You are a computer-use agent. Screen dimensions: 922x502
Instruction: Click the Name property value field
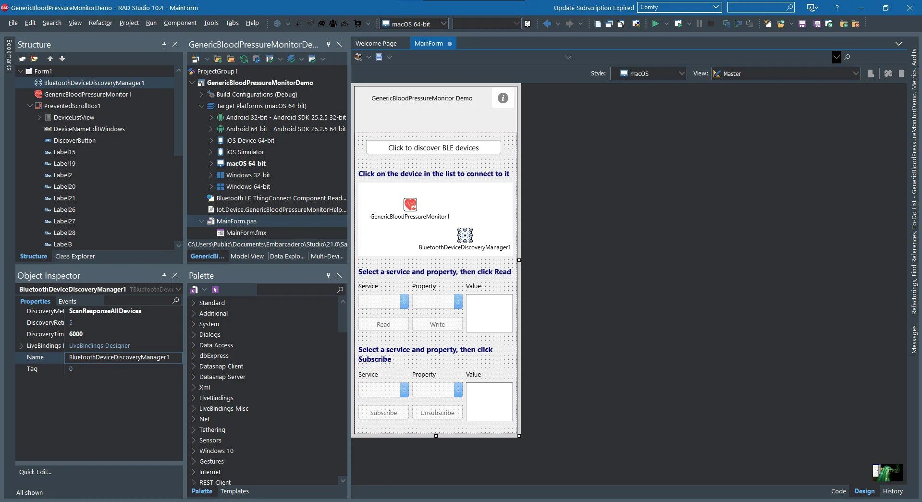click(123, 357)
